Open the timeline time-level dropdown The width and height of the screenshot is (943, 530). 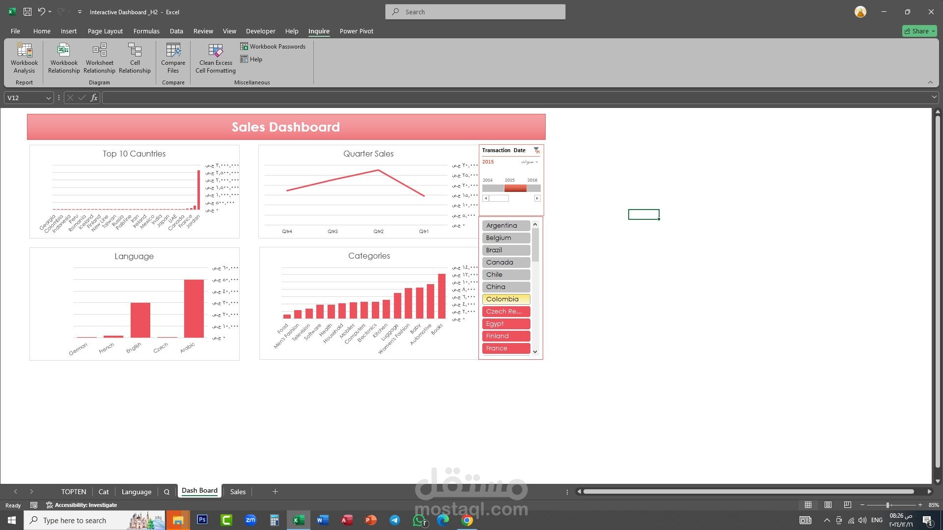coord(530,162)
